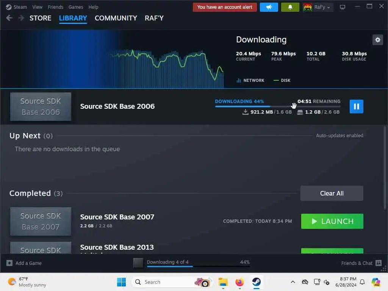Click the Steam taskbar icon
This screenshot has width=388, height=291.
[x=257, y=282]
